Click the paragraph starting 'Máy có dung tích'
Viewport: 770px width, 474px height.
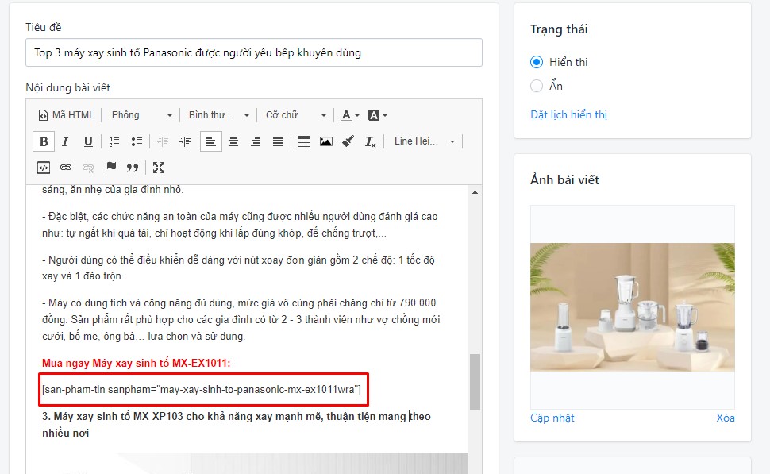coord(241,319)
